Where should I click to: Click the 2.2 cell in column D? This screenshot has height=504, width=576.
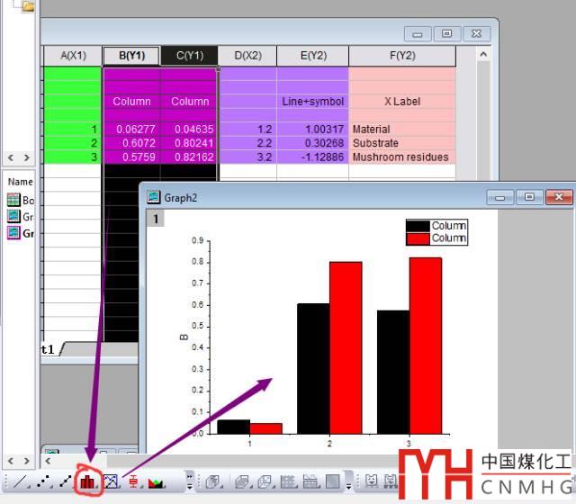pyautogui.click(x=247, y=143)
